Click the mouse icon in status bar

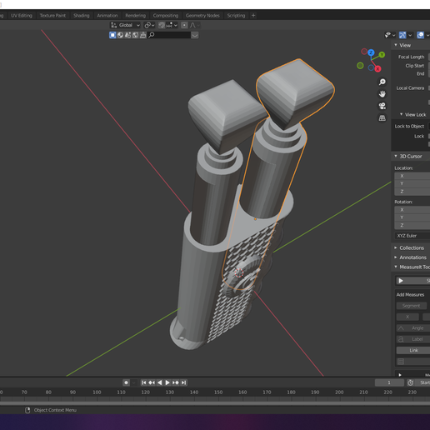pos(27,410)
